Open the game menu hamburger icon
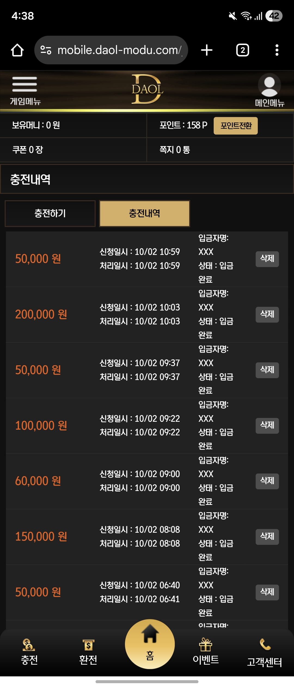This screenshot has height=687, width=294. 24,85
